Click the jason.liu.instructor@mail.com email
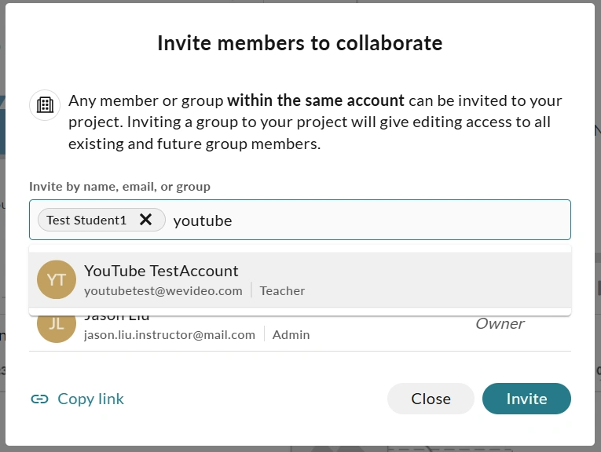 coord(170,335)
